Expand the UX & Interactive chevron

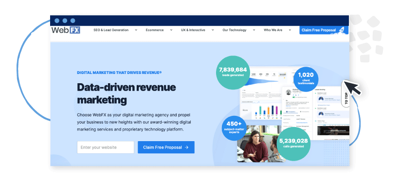tap(212, 30)
